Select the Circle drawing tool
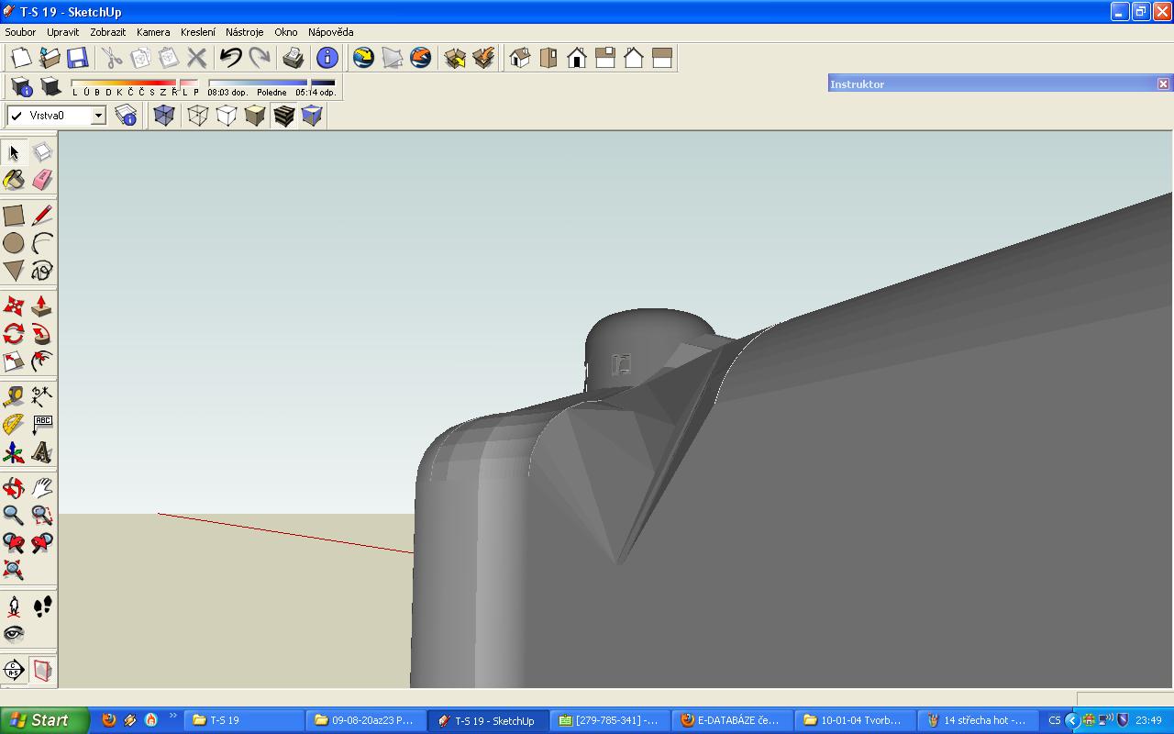Screen dimensions: 1174x734 click(x=14, y=243)
